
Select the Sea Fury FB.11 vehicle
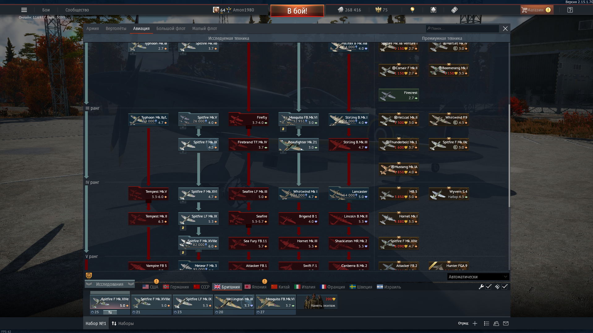coord(249,243)
